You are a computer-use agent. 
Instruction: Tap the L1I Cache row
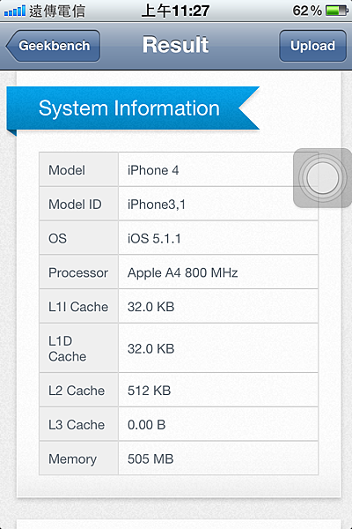coord(179,306)
